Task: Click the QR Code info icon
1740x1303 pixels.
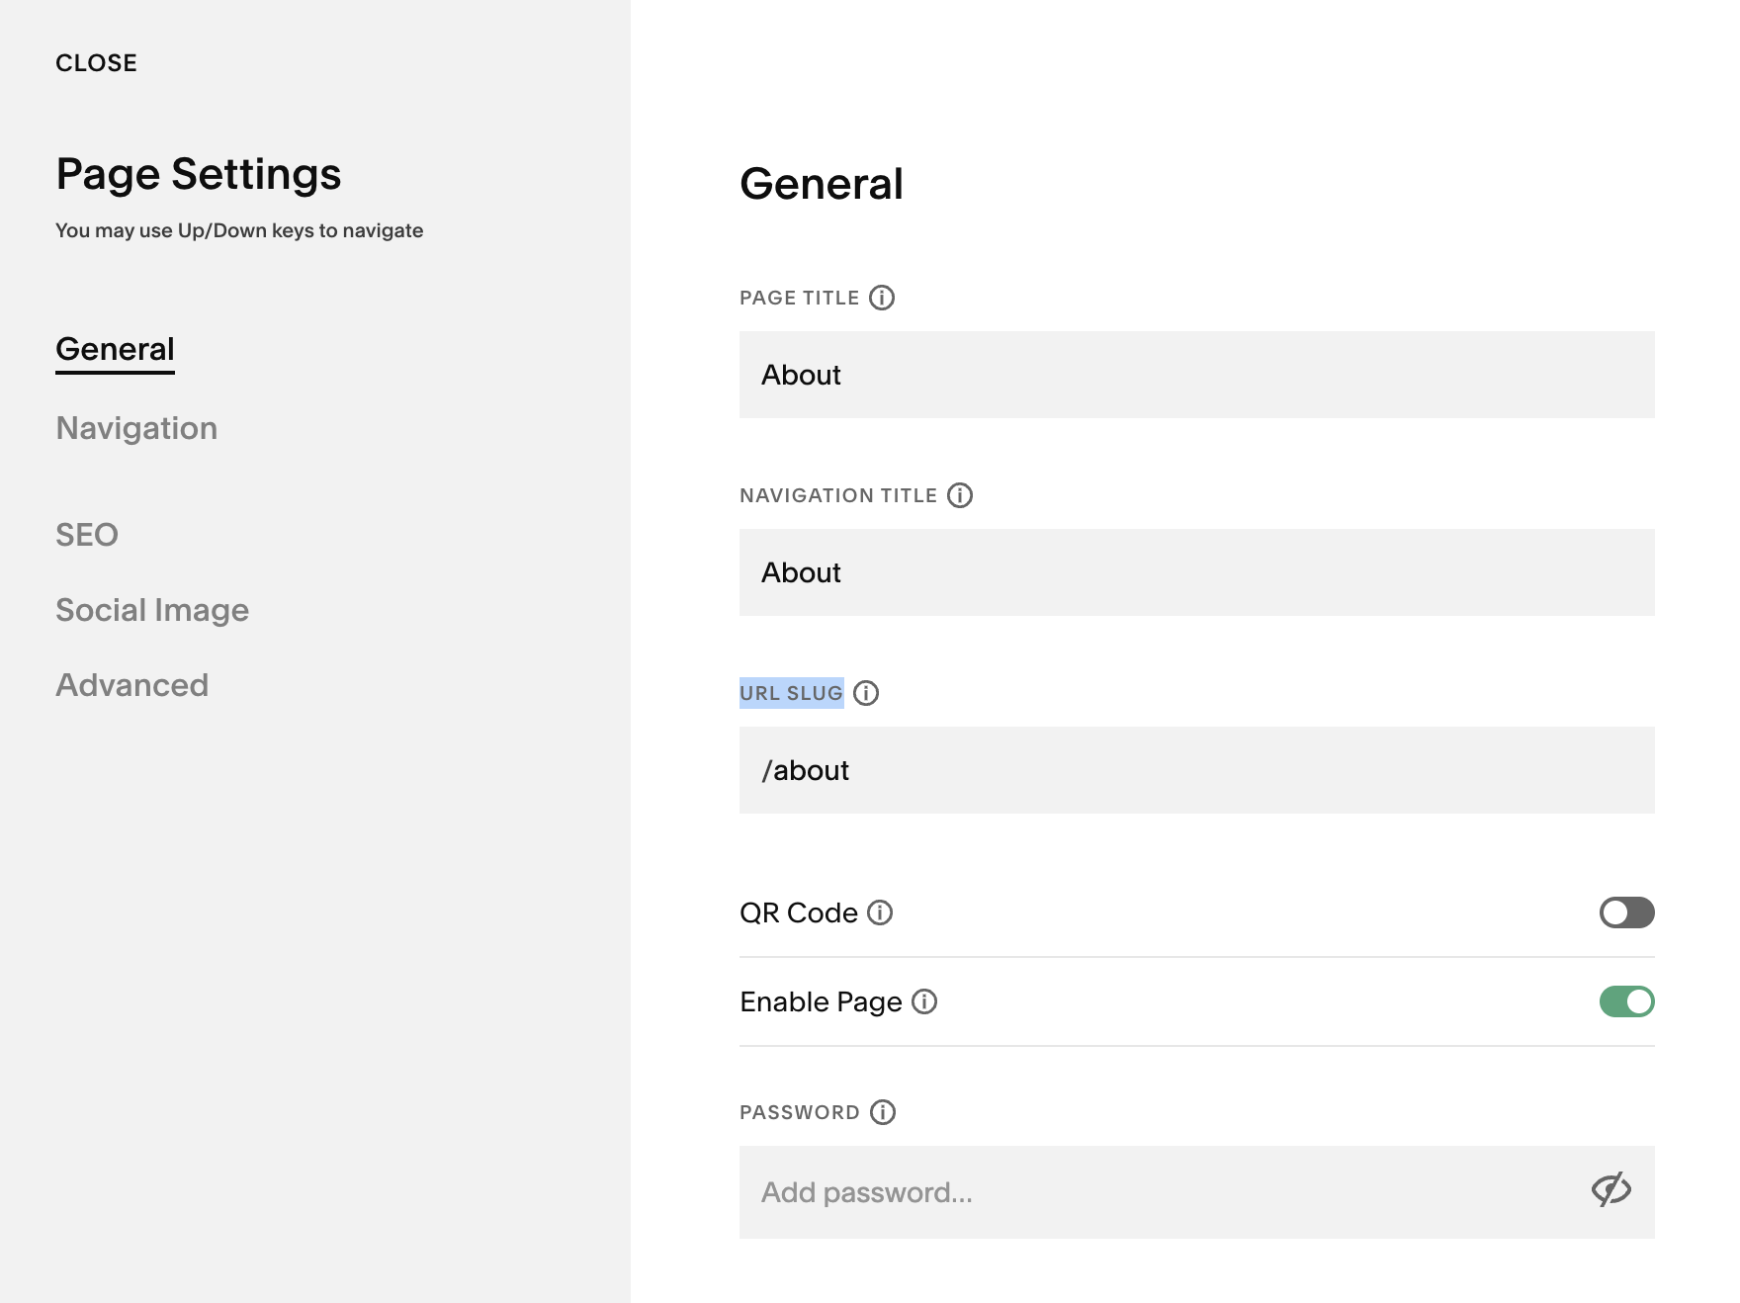Action: tap(880, 912)
